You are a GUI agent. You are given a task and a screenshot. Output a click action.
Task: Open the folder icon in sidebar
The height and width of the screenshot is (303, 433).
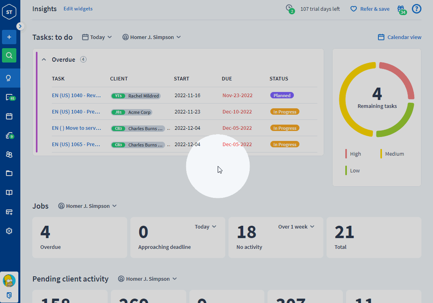[9, 173]
